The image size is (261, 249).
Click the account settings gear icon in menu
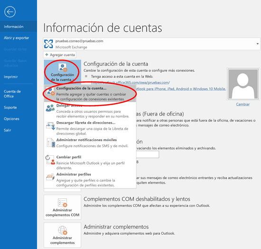coord(50,91)
